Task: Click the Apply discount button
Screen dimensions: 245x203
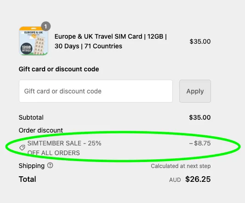Action: [195, 91]
